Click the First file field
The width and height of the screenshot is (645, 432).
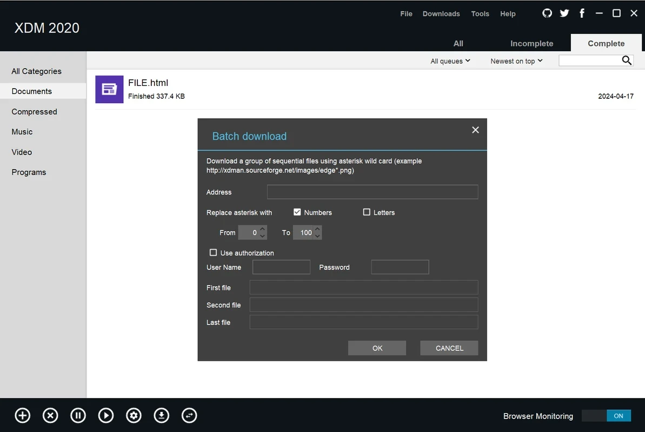[x=364, y=287]
